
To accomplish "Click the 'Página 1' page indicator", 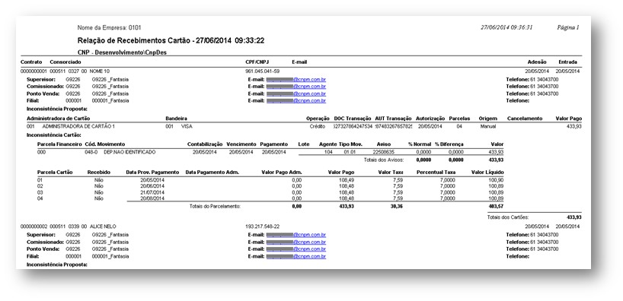I will (567, 27).
